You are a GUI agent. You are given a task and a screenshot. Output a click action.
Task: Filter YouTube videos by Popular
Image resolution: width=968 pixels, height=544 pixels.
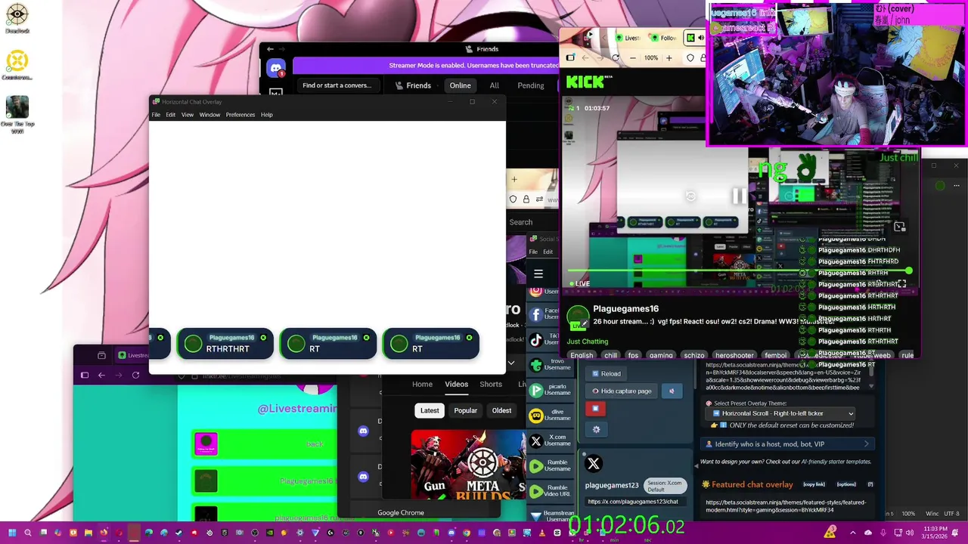(465, 410)
